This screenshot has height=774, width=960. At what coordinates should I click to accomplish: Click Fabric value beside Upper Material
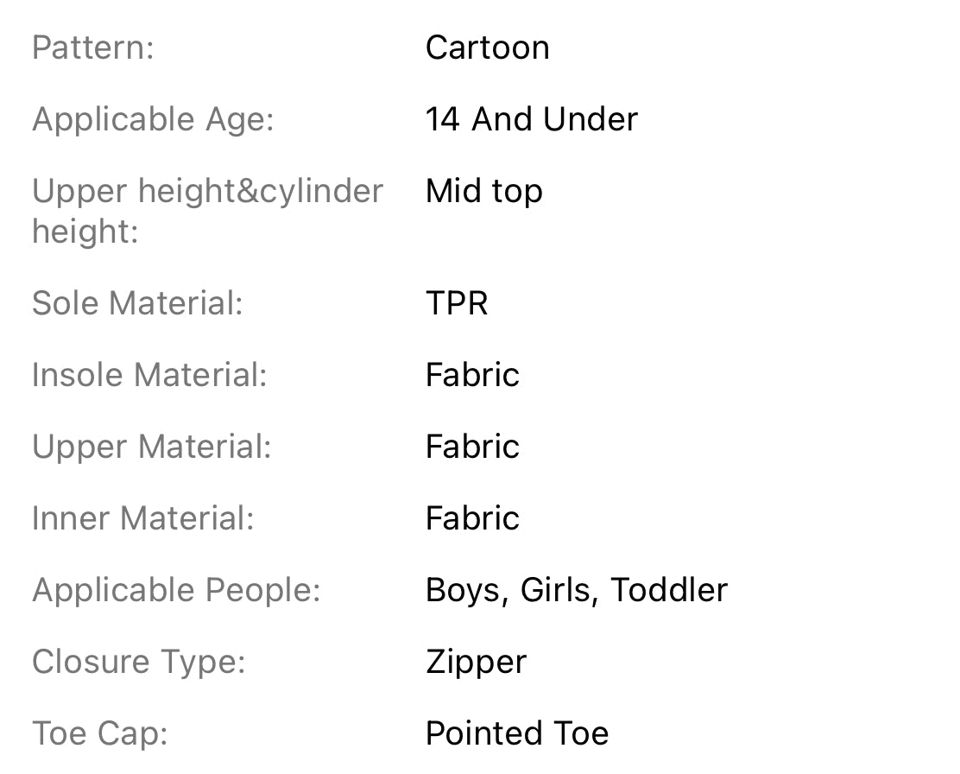coord(472,447)
